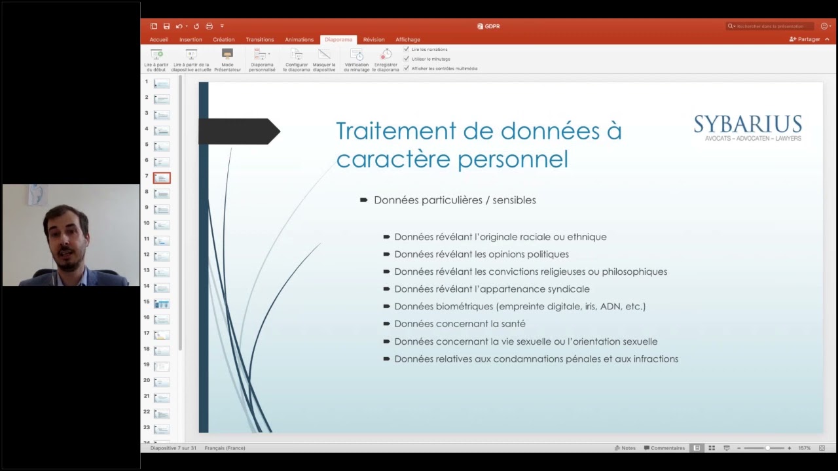Click Enregistrer le diaporama
The image size is (838, 471).
pos(386,60)
